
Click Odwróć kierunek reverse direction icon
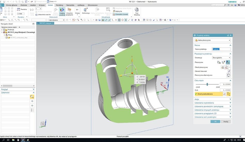click(229, 71)
